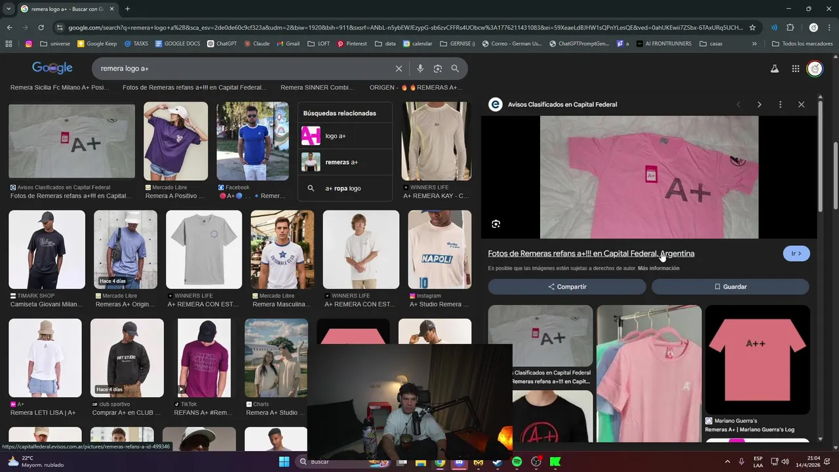Click the Compartir button

click(567, 286)
